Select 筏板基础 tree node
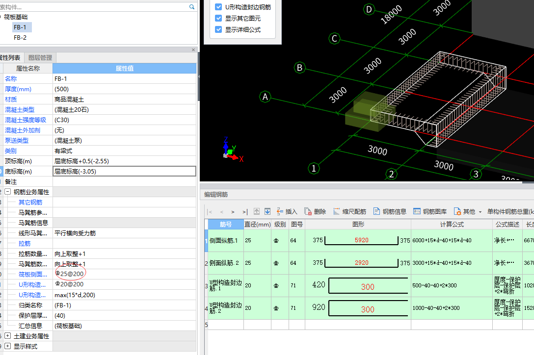The height and width of the screenshot is (355, 534). 16,17
